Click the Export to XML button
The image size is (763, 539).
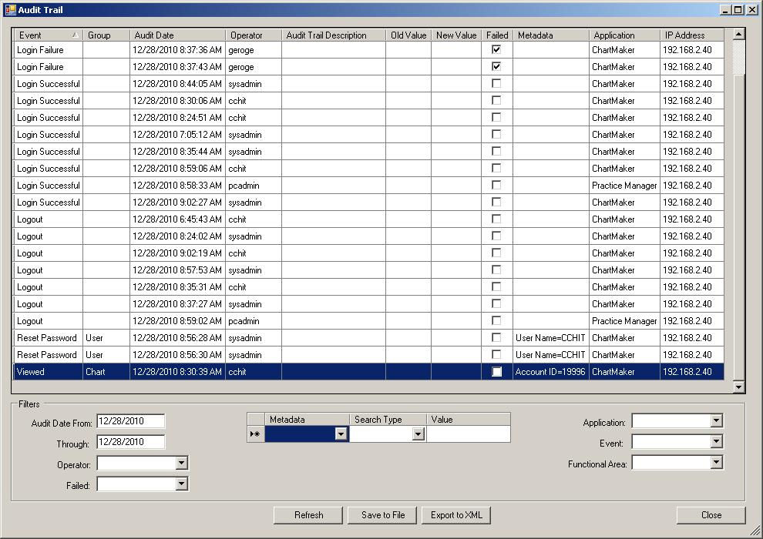tap(456, 515)
